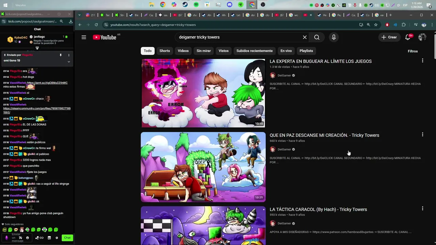The height and width of the screenshot is (245, 436).
Task: Open the steamcommunity profile link in chat
Action: coord(37,110)
